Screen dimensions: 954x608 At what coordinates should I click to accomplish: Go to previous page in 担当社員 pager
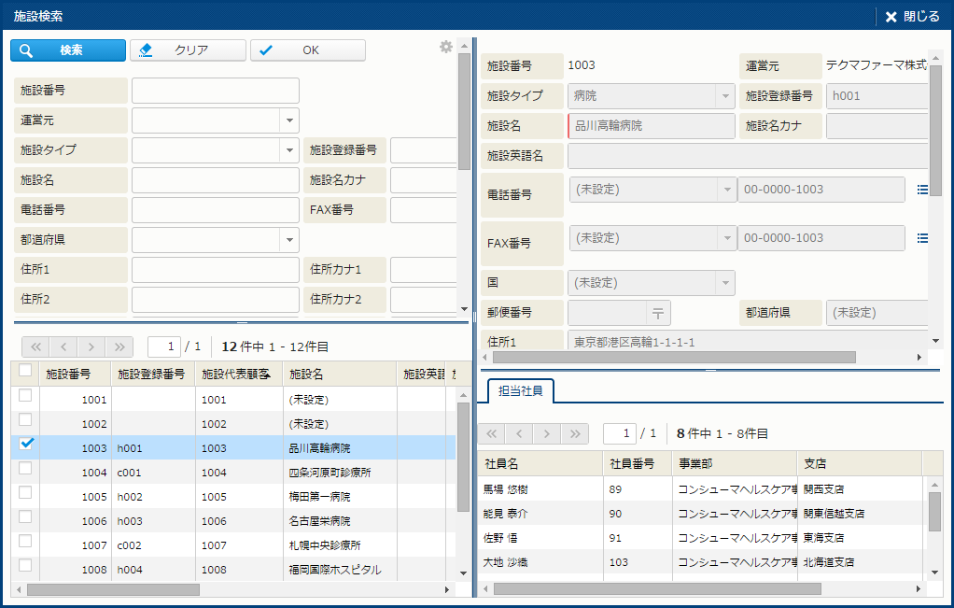point(520,433)
